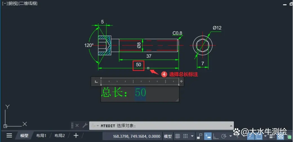Open the layout tabs hamburger menu

[9, 136]
